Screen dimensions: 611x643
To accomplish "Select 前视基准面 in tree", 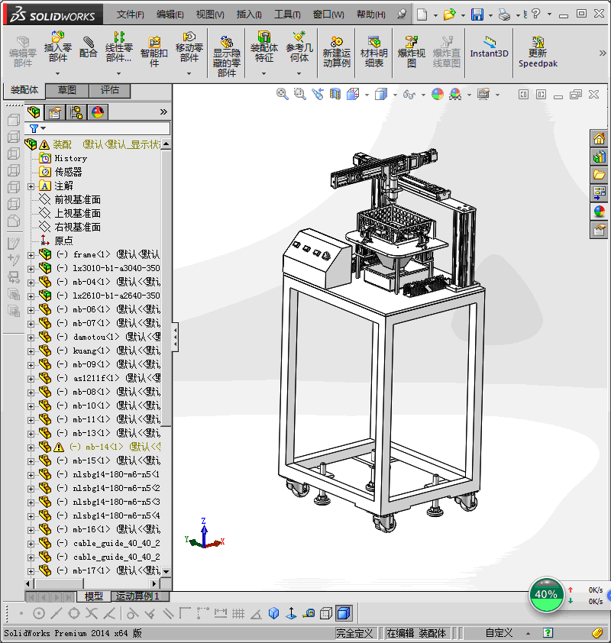I will (77, 200).
